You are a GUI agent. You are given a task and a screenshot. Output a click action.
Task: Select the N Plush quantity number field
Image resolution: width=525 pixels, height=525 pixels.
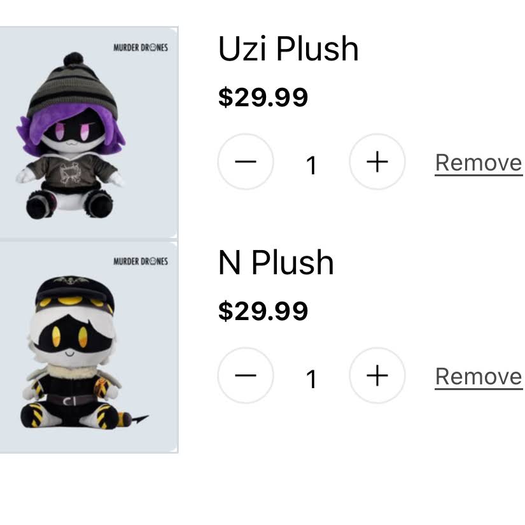311,379
